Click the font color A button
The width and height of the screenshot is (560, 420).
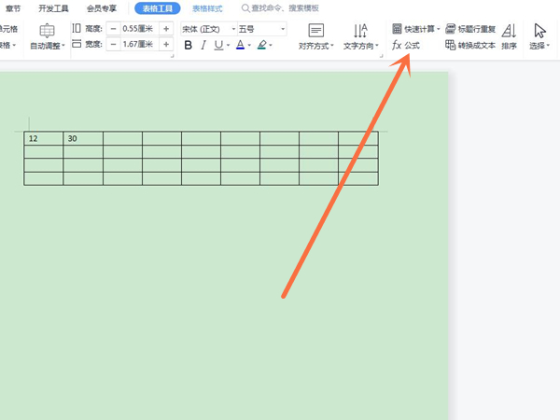[240, 45]
